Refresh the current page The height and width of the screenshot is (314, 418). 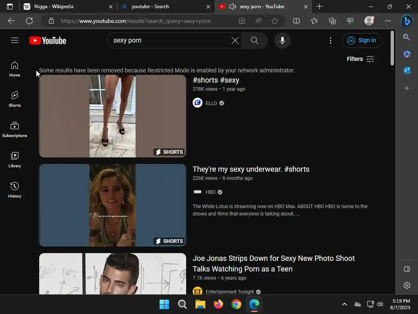tap(29, 21)
